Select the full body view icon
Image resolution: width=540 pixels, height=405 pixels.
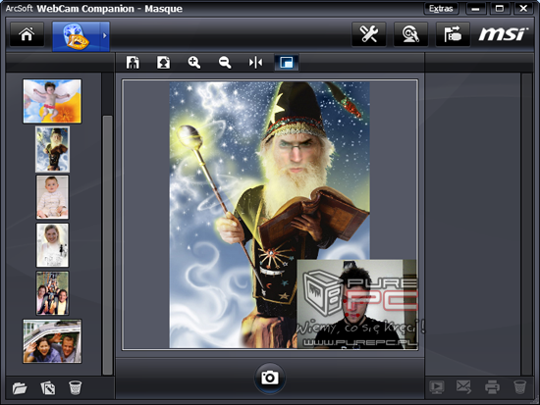(133, 63)
